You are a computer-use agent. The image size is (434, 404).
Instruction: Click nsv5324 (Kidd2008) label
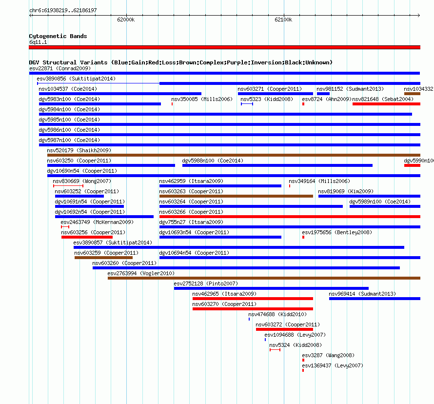296,345
